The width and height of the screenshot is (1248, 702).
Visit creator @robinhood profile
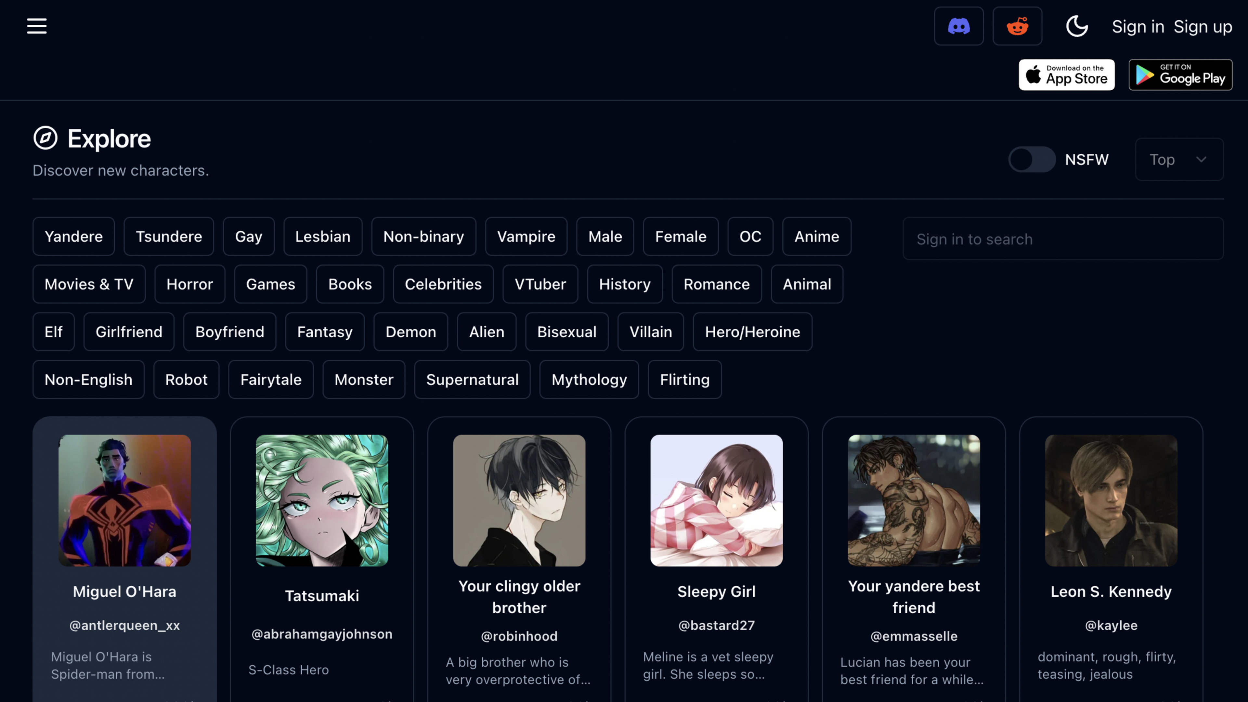click(519, 636)
